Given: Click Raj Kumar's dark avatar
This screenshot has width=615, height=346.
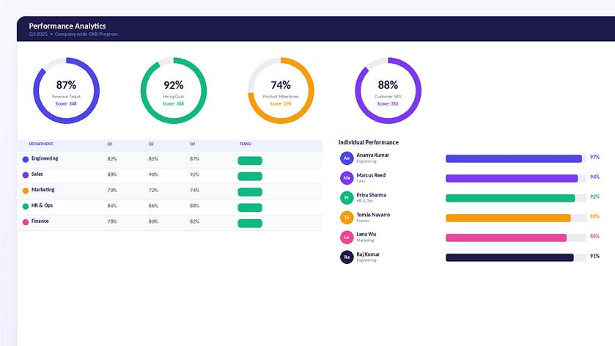Looking at the screenshot, I should tap(347, 257).
